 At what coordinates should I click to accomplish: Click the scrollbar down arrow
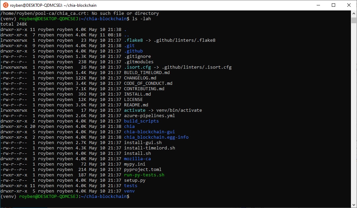[x=354, y=205]
